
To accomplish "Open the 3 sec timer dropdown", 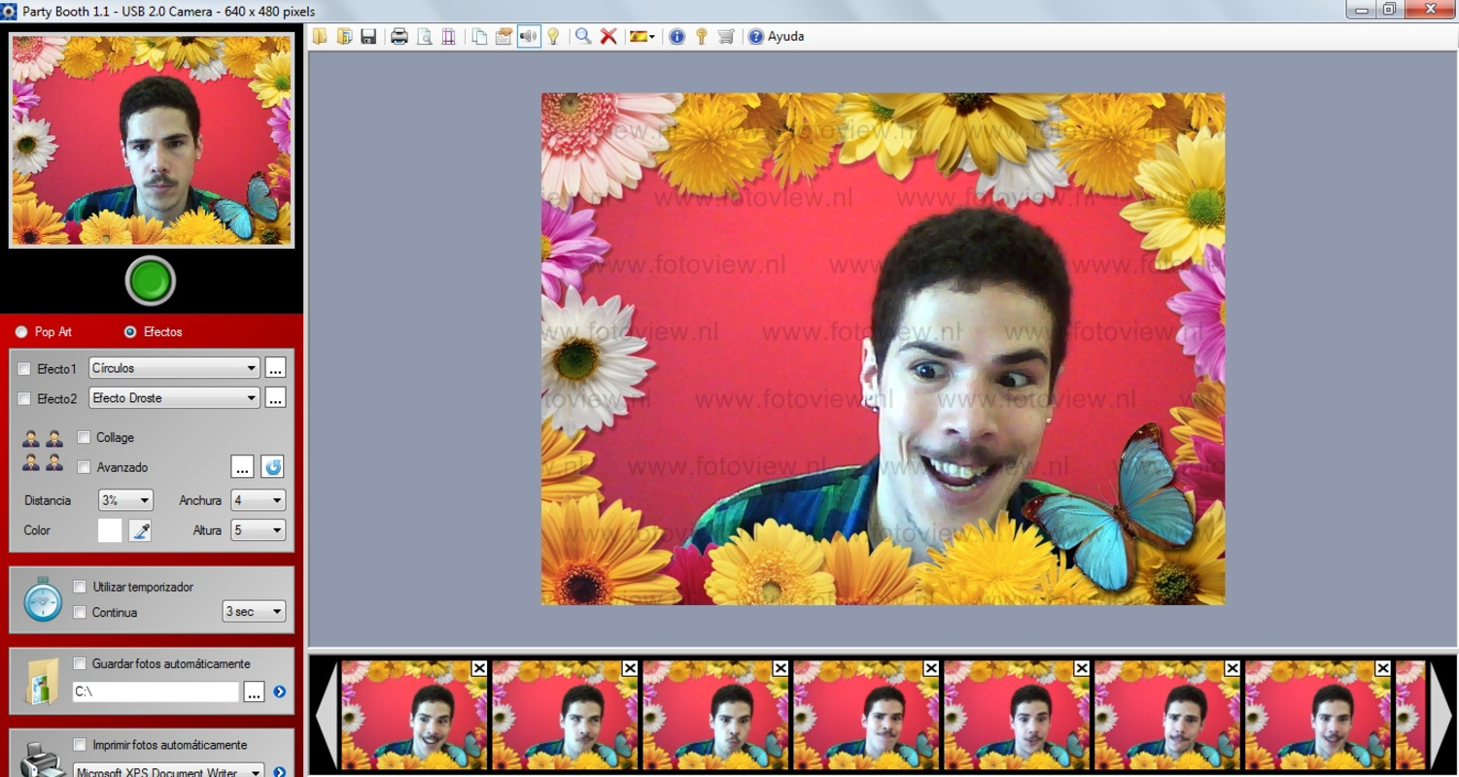I will 254,612.
